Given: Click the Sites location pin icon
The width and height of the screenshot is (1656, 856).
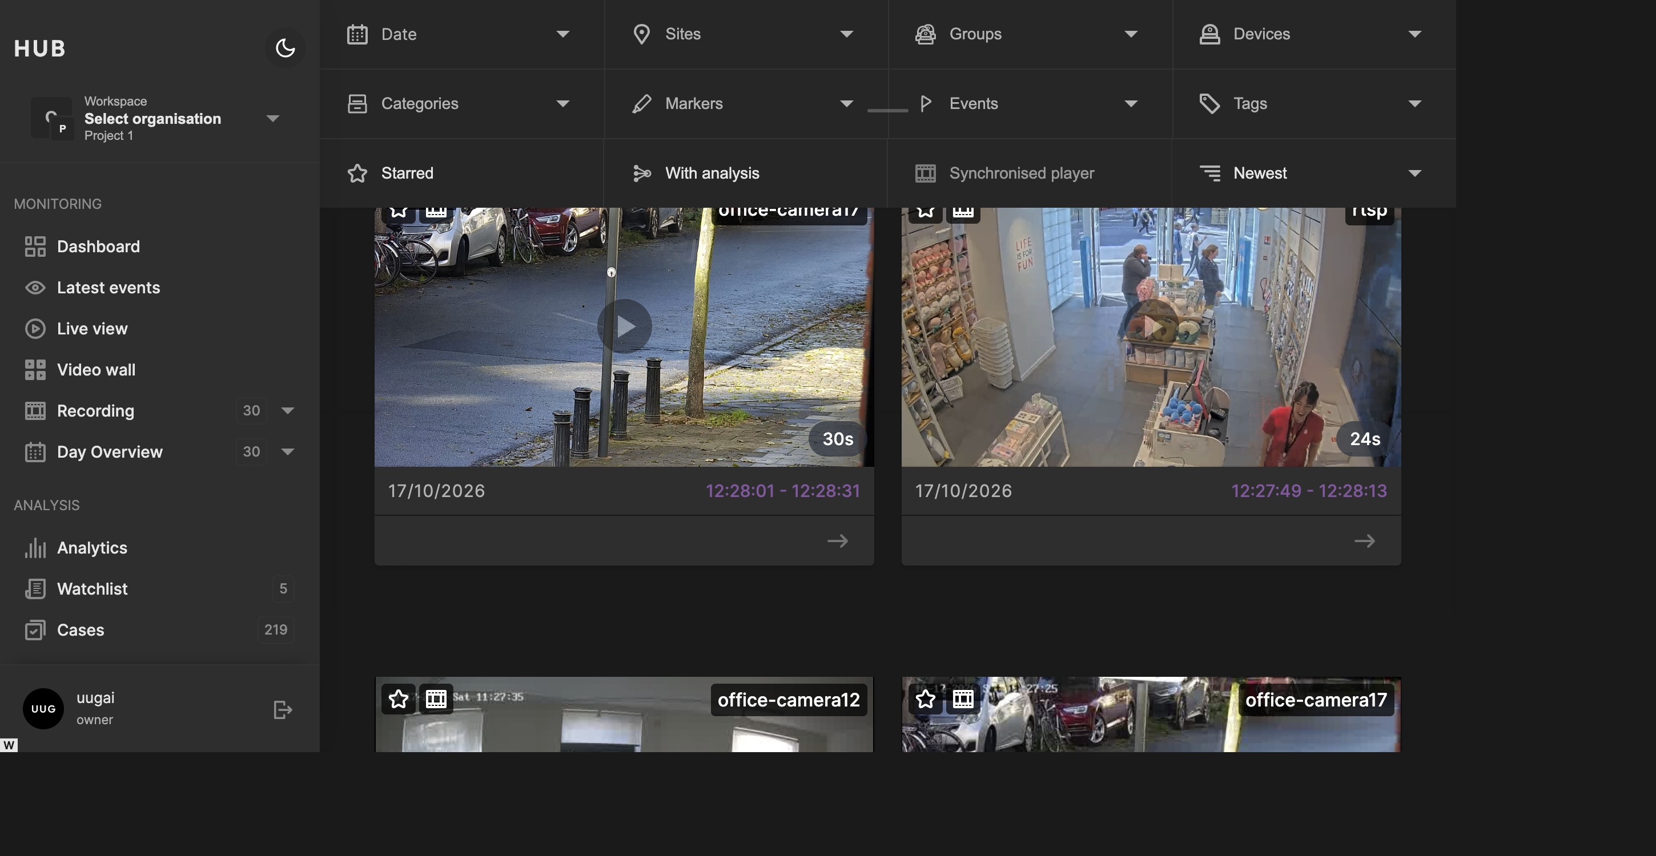Looking at the screenshot, I should pos(641,34).
